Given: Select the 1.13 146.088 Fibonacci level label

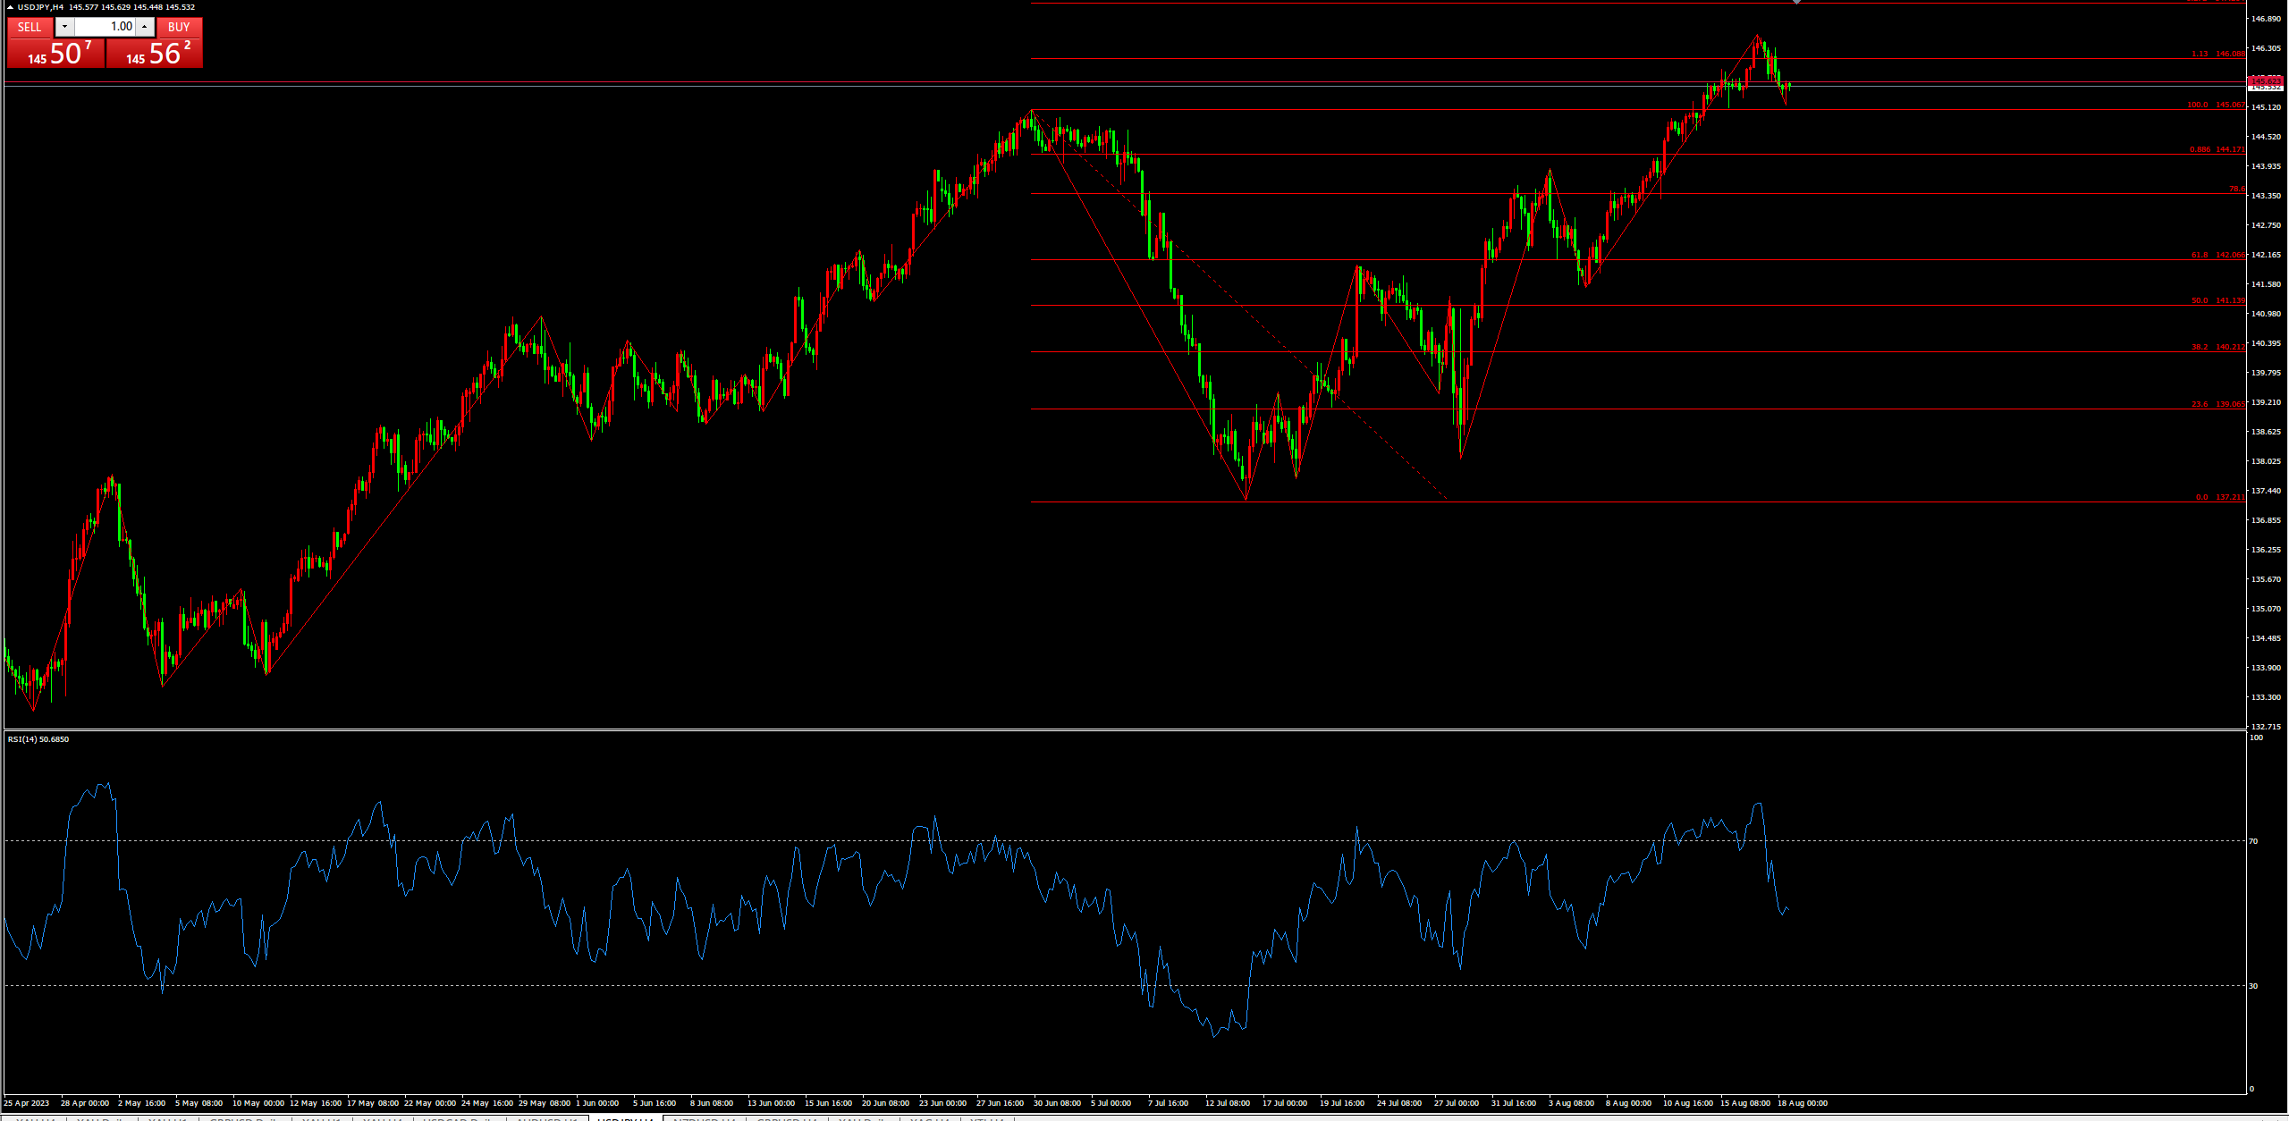Looking at the screenshot, I should coord(2217,54).
